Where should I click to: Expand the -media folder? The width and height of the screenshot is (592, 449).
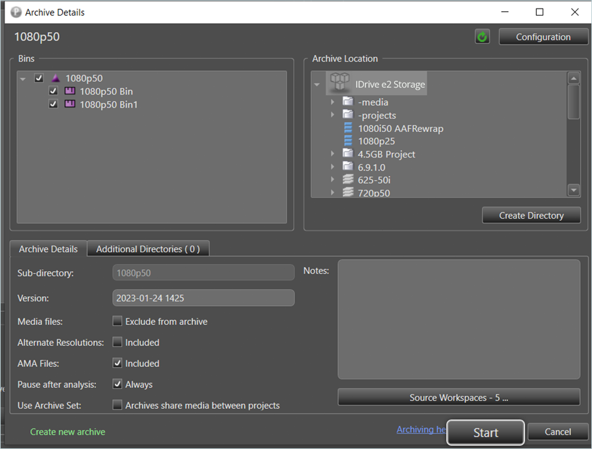tap(332, 102)
